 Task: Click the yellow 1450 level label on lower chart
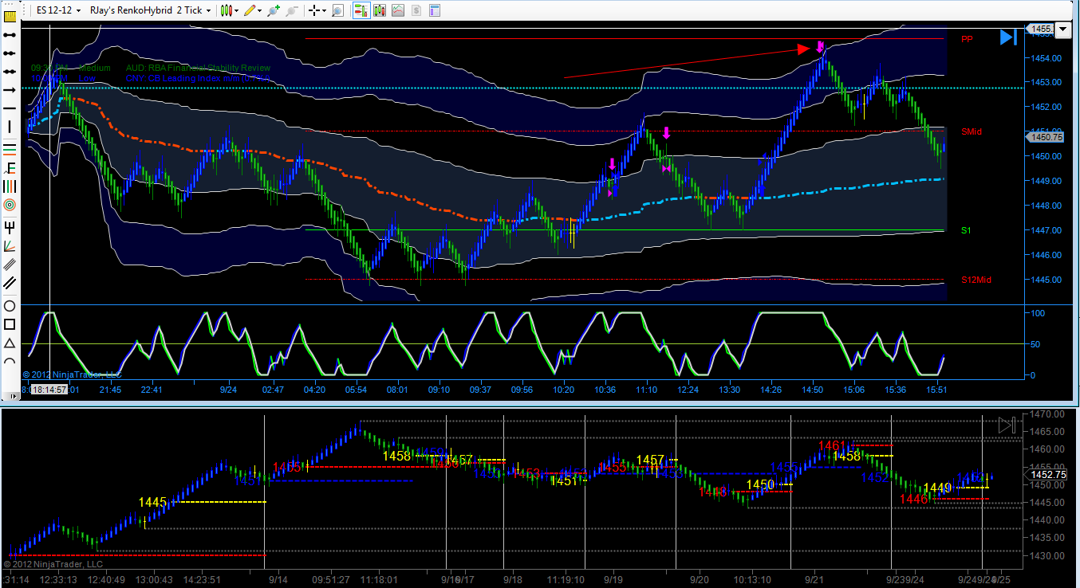760,484
